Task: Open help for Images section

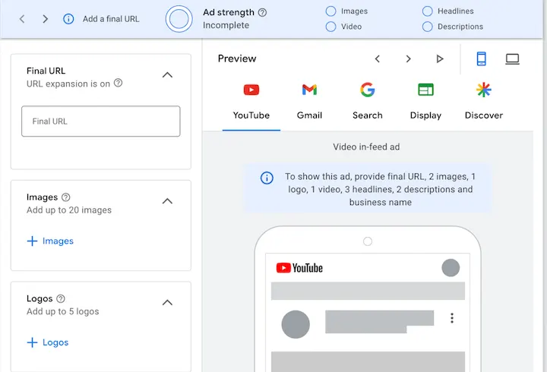Action: tap(65, 197)
